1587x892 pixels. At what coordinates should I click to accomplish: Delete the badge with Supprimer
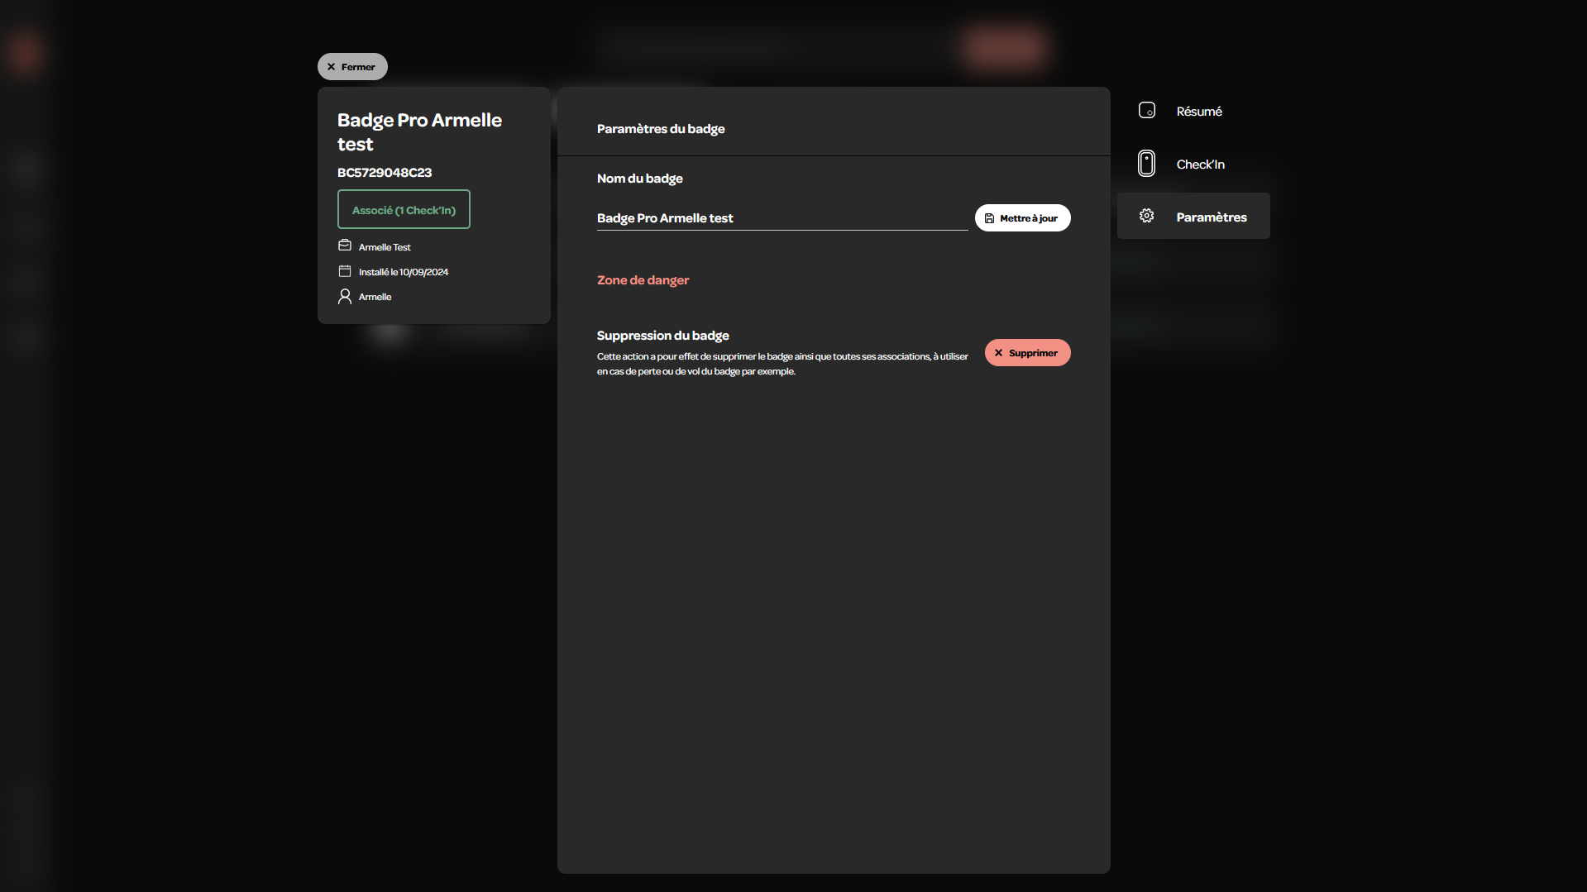click(x=1027, y=353)
